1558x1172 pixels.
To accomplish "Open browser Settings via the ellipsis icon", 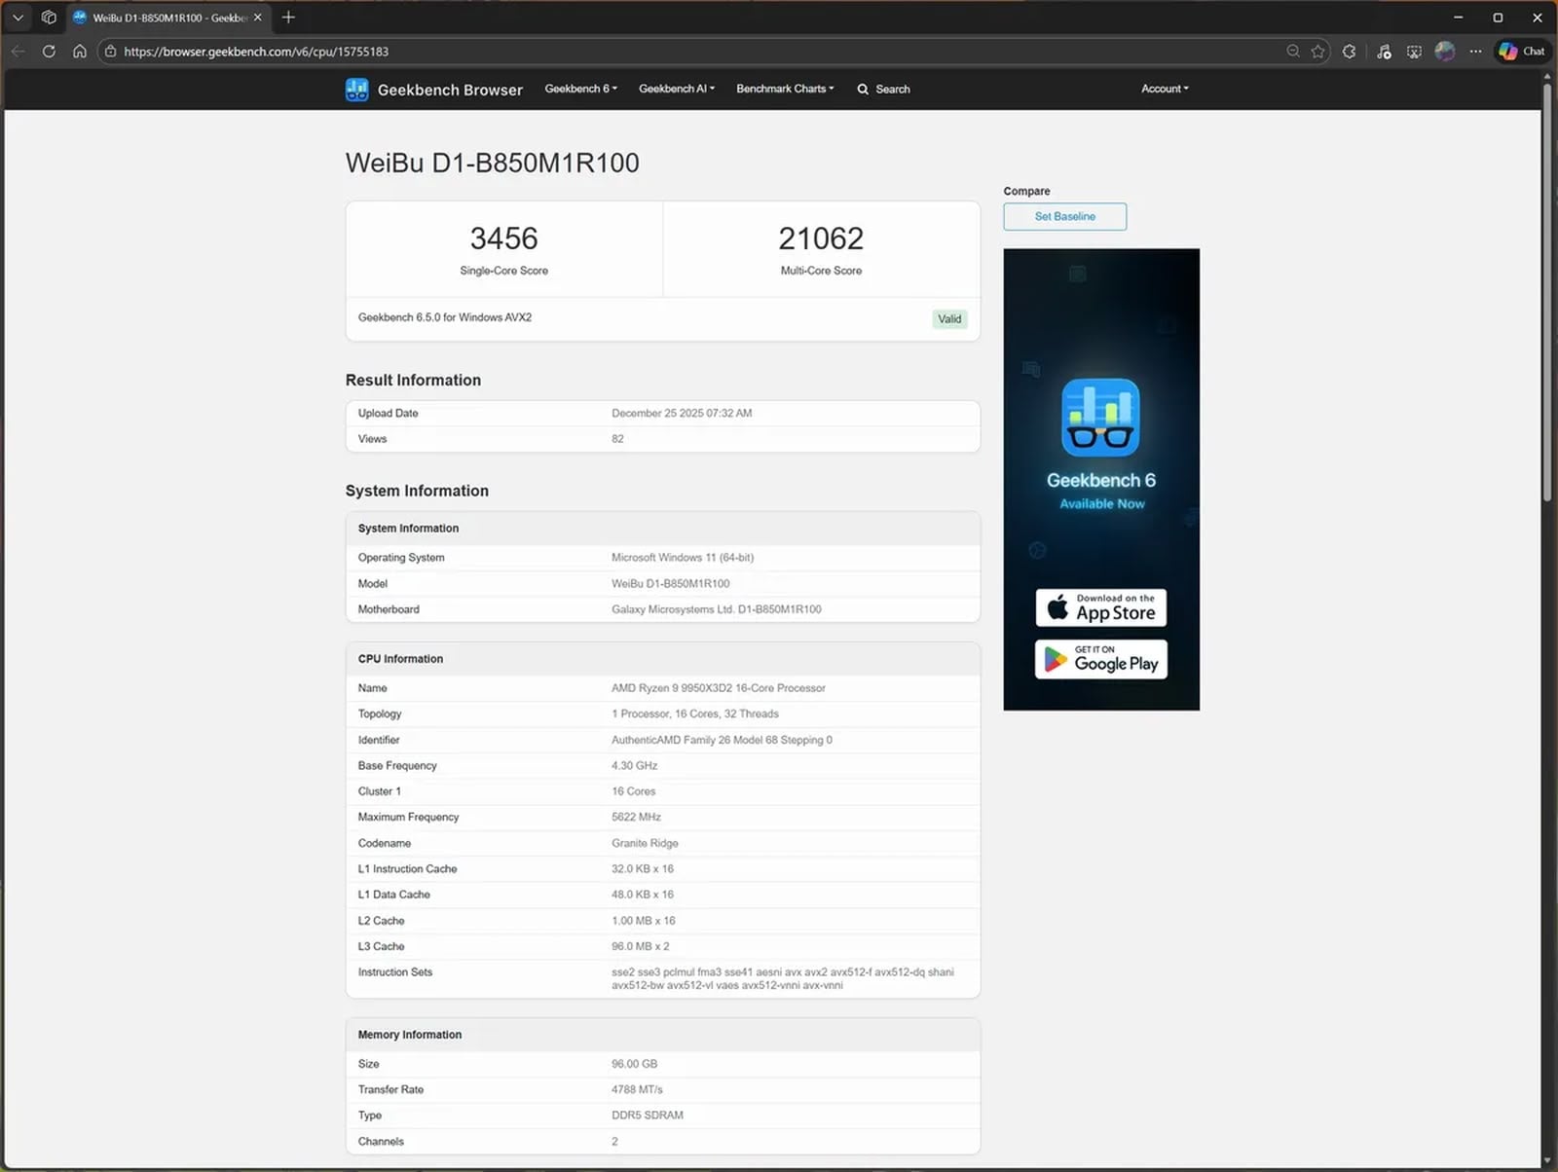I will [x=1475, y=51].
